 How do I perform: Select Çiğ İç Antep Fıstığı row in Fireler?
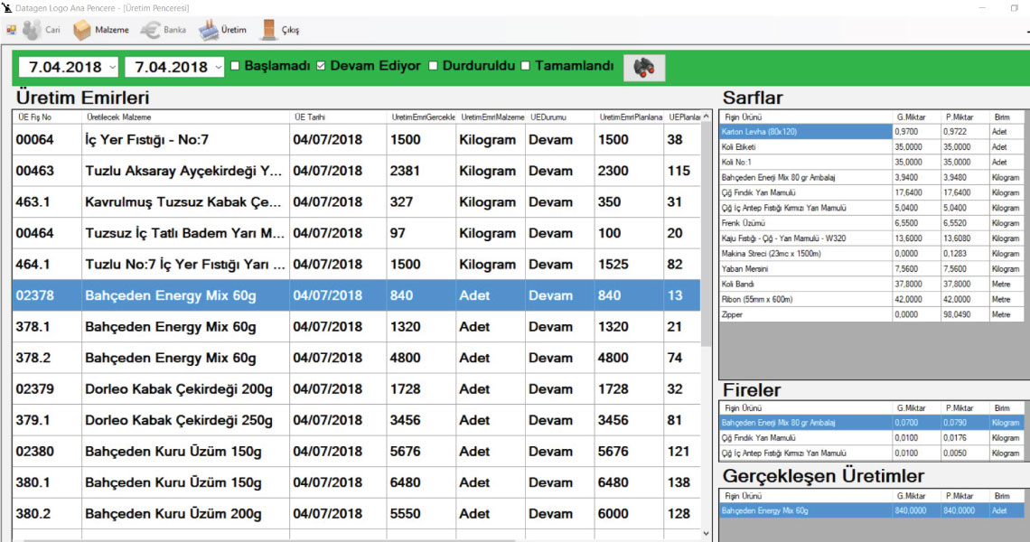click(x=872, y=453)
